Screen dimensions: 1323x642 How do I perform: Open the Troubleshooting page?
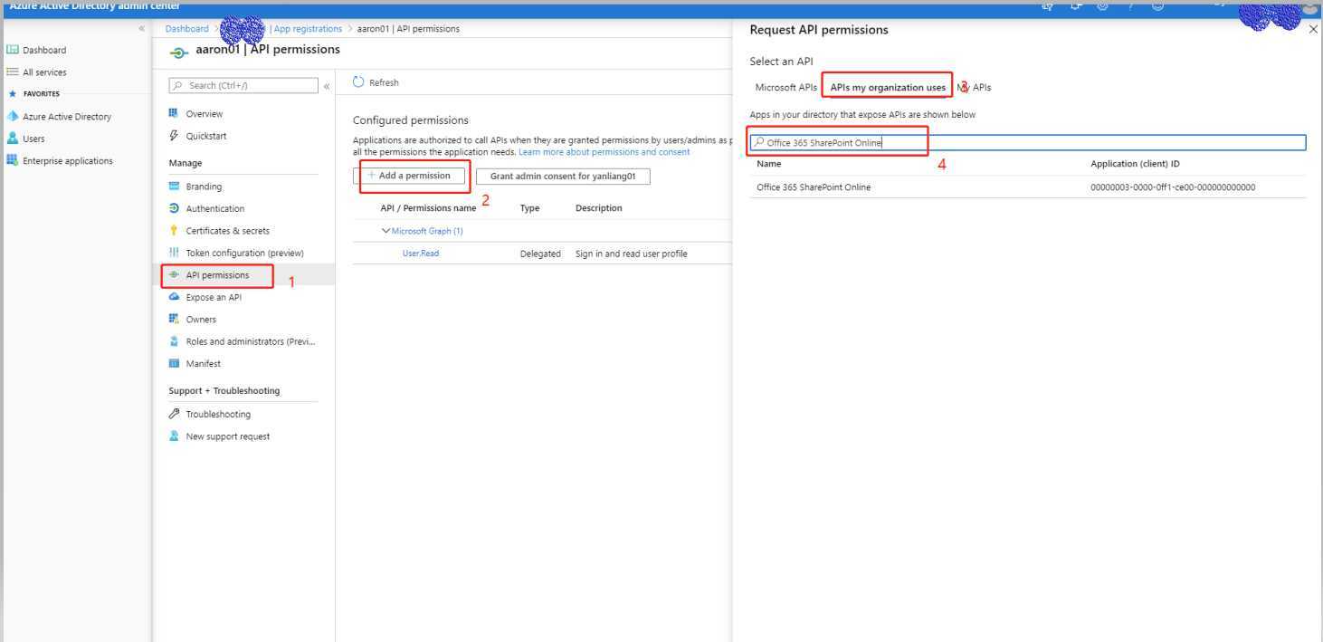click(x=218, y=415)
